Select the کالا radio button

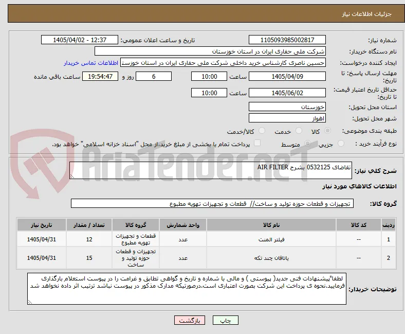tap(327, 131)
